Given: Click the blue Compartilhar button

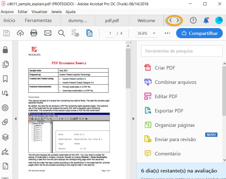Looking at the screenshot, I should (x=199, y=33).
